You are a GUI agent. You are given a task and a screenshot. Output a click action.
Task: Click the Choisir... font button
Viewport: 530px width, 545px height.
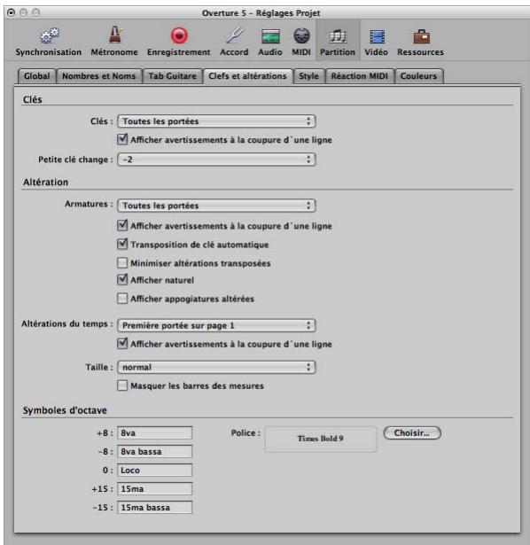pos(412,433)
